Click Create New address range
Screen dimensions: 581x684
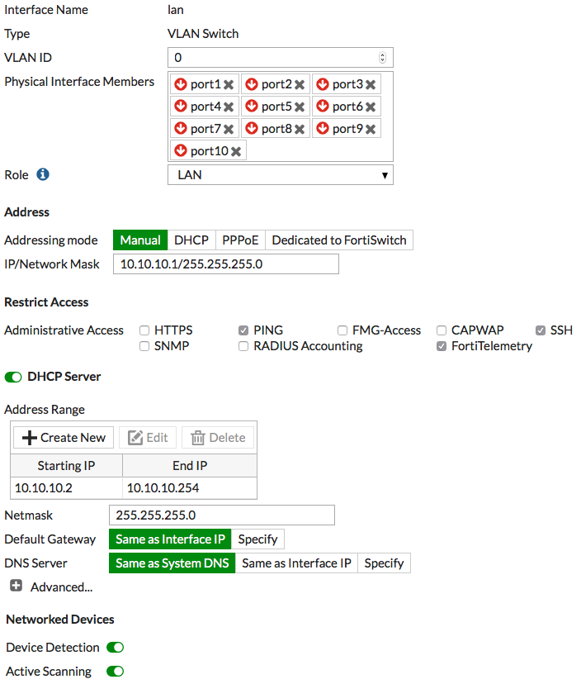64,438
